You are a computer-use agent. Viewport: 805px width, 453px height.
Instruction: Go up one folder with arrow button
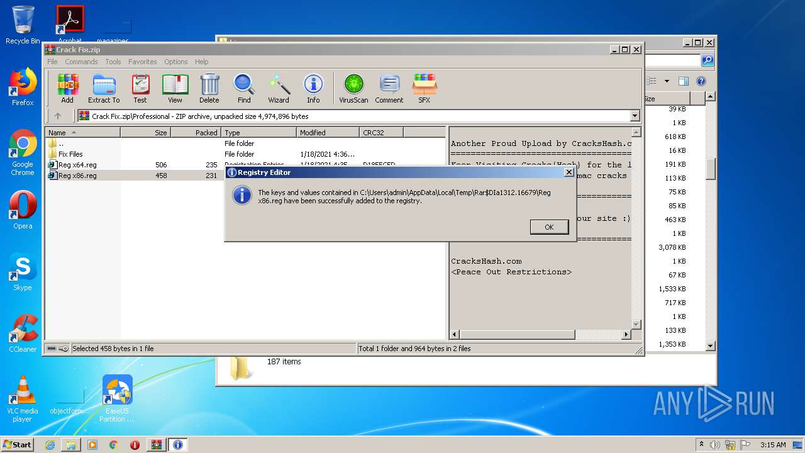point(58,116)
